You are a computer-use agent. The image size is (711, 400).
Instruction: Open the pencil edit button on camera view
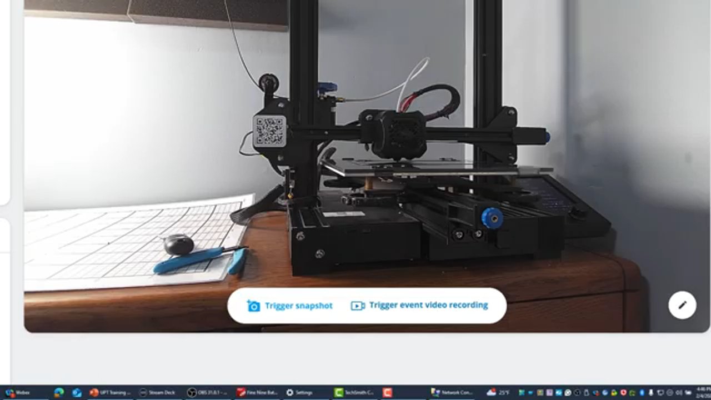point(682,305)
